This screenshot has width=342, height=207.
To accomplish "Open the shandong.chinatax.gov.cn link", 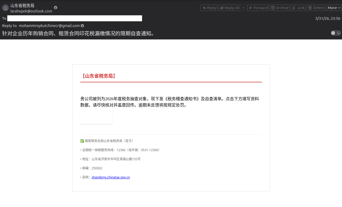I will 111,177.
